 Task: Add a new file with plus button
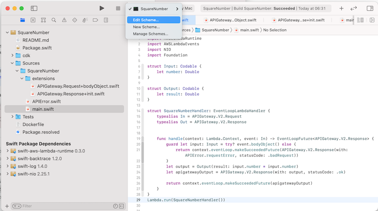7,206
